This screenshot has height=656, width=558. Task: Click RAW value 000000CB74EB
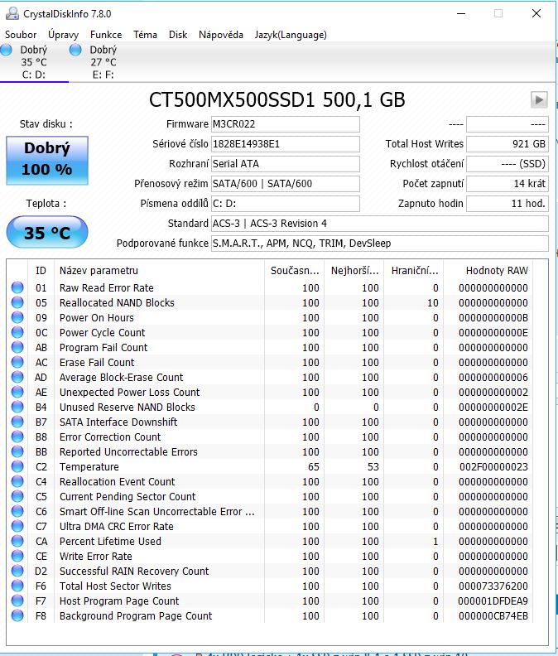(493, 616)
